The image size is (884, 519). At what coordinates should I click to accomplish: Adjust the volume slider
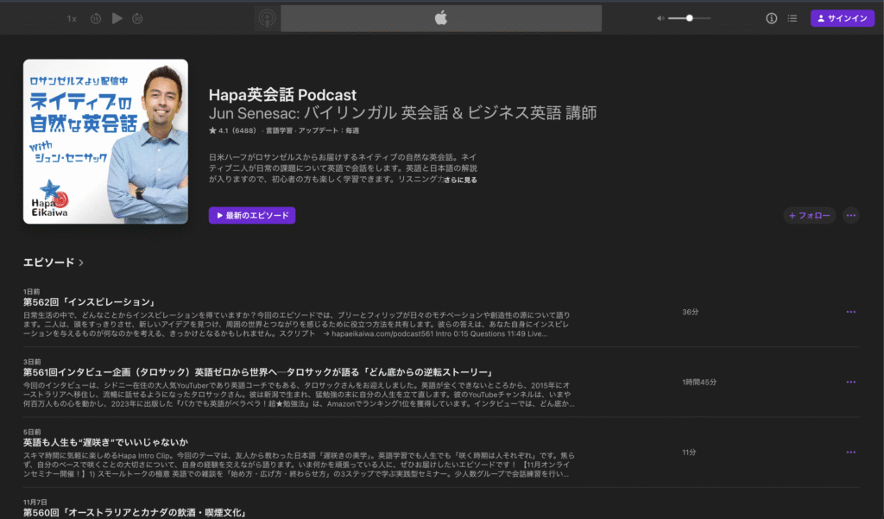point(689,18)
